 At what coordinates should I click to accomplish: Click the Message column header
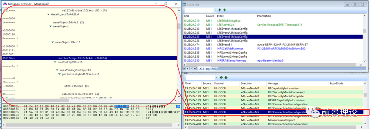(298, 83)
